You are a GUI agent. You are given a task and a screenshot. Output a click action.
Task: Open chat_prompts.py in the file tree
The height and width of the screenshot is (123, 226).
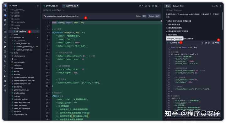(23, 44)
